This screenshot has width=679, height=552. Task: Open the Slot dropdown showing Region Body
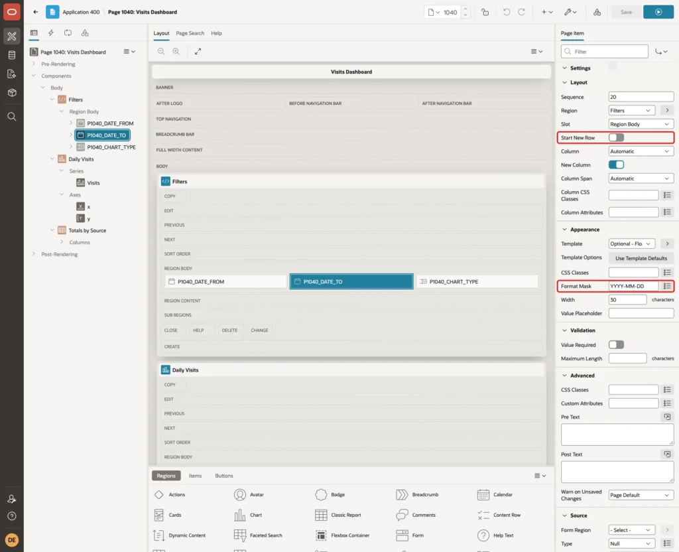coord(641,124)
